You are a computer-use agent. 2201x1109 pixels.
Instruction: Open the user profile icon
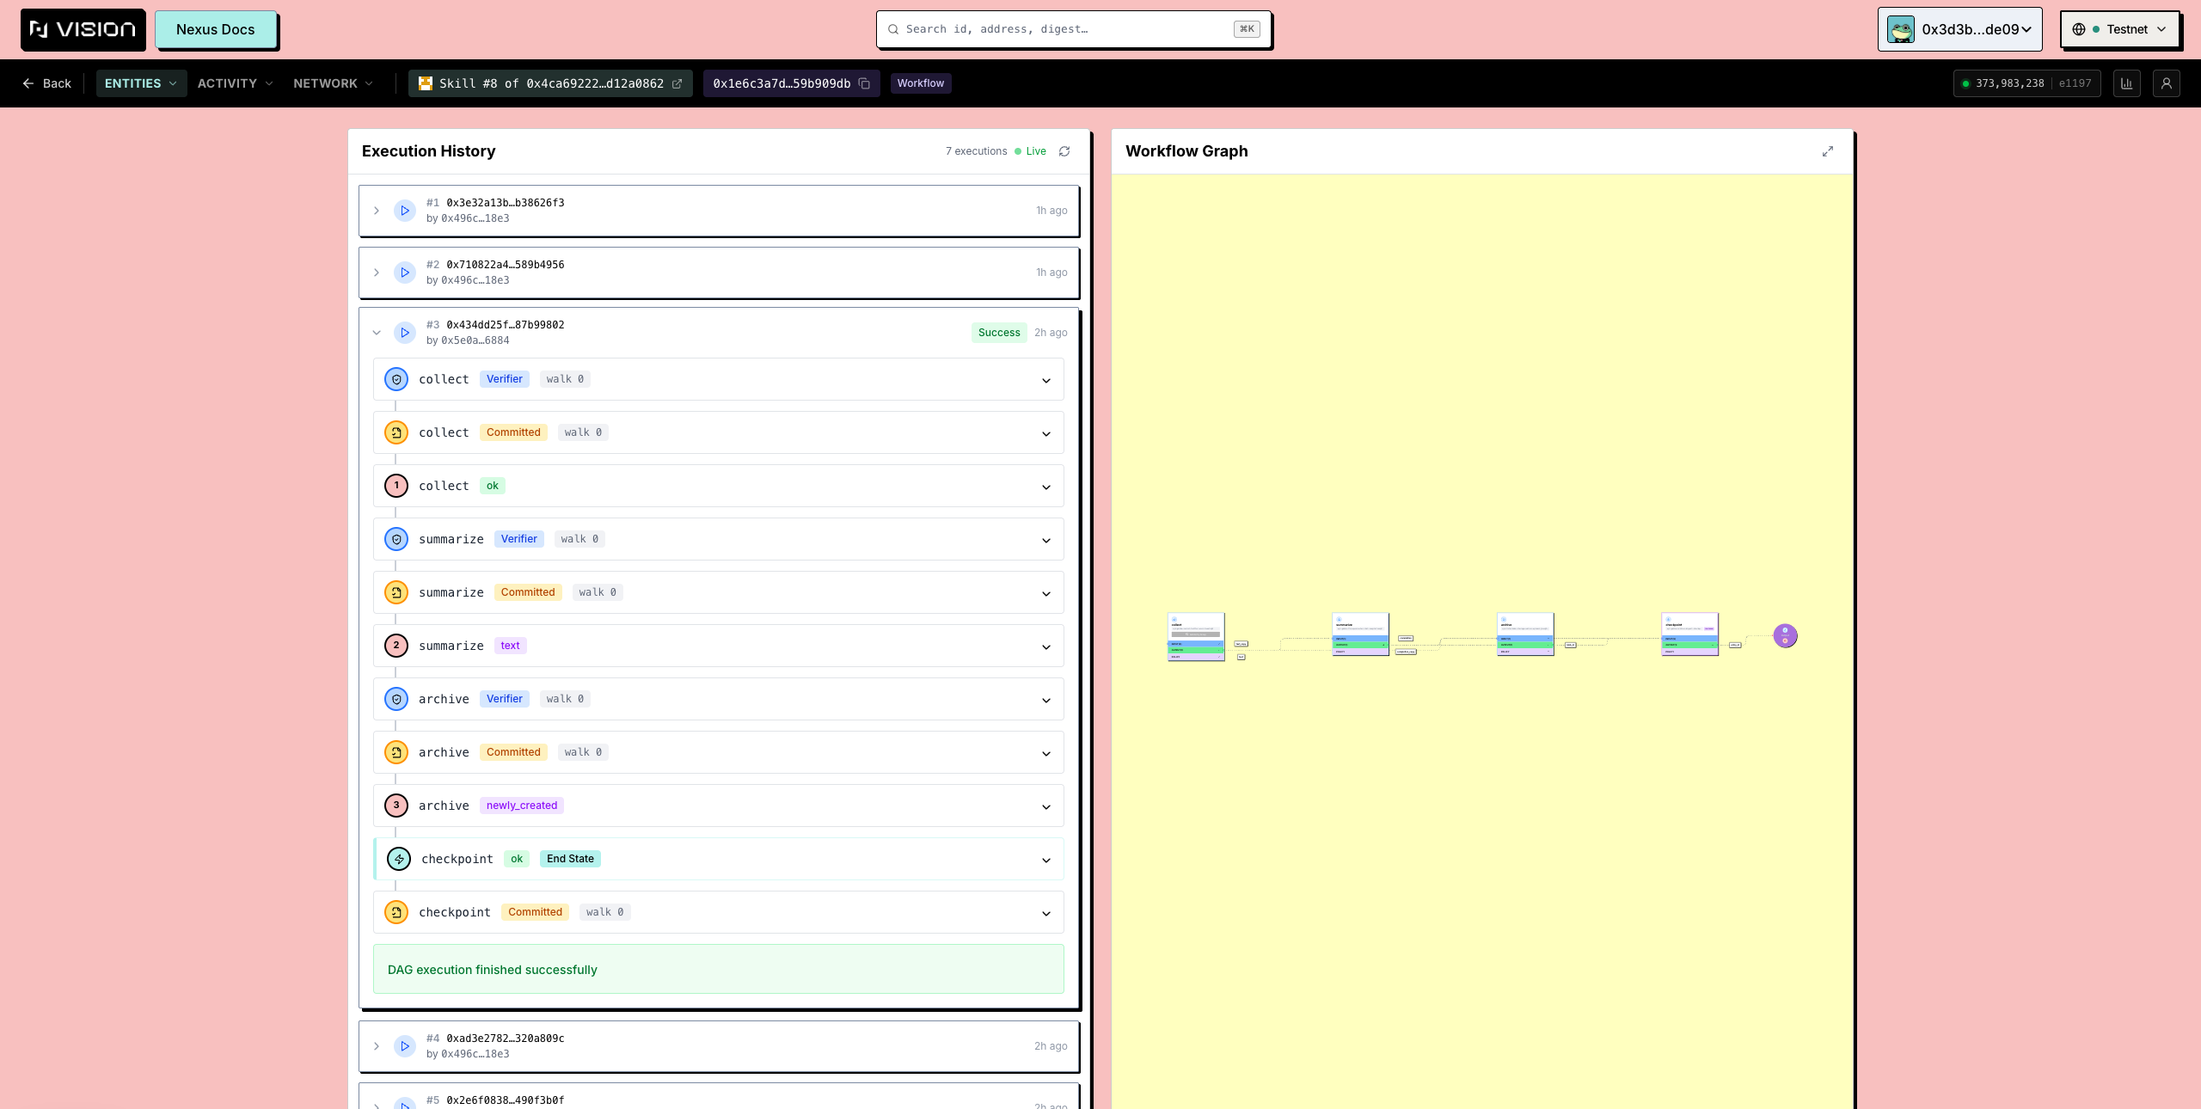pos(2166,83)
